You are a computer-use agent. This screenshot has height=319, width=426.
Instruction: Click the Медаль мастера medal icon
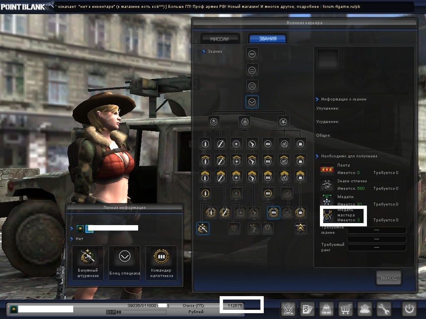pos(327,216)
